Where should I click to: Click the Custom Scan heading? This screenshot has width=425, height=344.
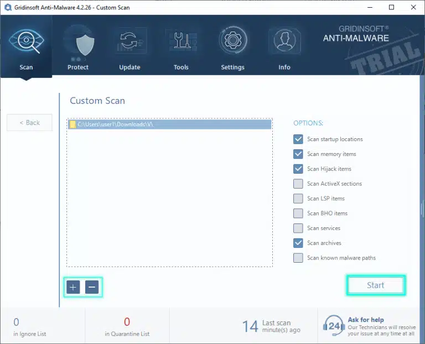click(97, 101)
